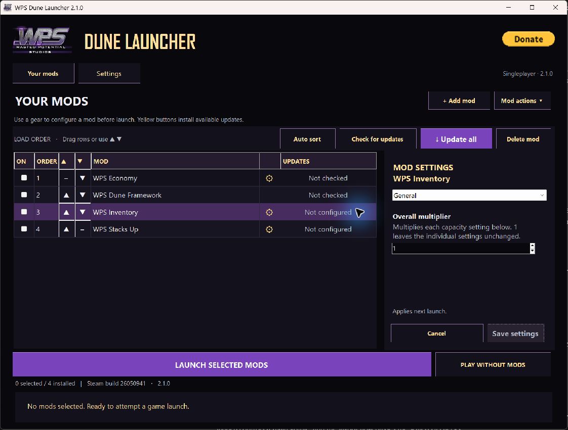The height and width of the screenshot is (430, 568).
Task: Move WPS Inventory up in load order
Action: coord(66,212)
